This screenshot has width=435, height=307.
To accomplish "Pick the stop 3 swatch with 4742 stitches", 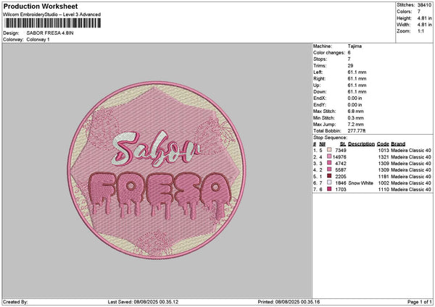I will click(x=330, y=163).
